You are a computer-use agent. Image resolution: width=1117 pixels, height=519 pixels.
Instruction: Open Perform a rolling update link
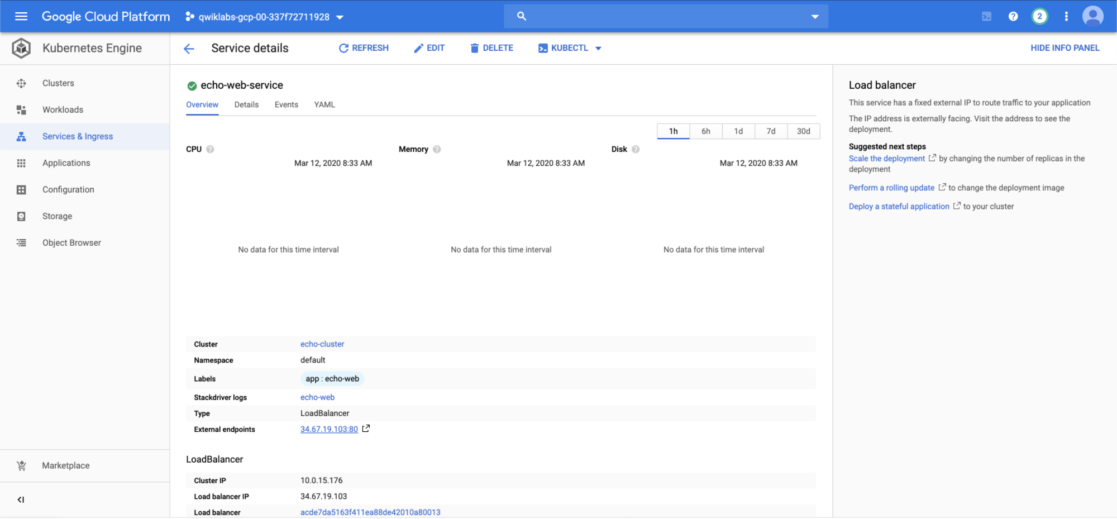click(x=891, y=188)
